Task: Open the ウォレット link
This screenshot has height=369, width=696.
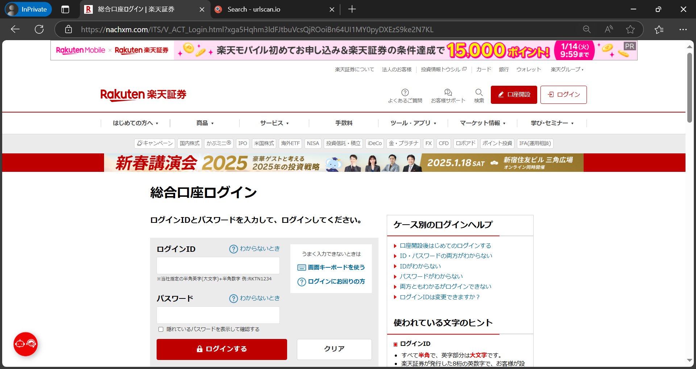Action: pyautogui.click(x=529, y=69)
